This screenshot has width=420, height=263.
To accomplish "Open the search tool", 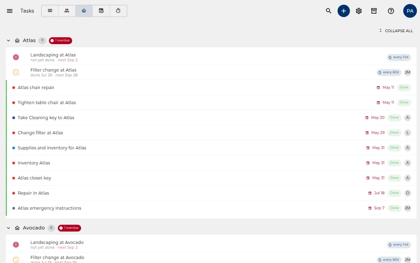I will 329,11.
